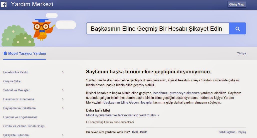This screenshot has height=138, width=257.
Task: Answer Hayır to helpful question
Action: tap(143, 132)
